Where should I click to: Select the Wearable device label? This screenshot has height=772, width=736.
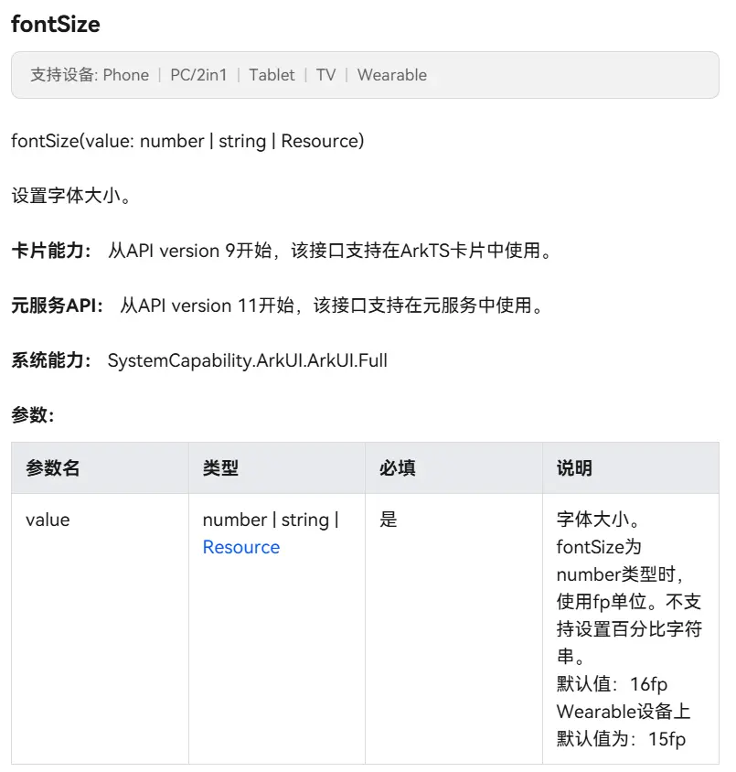392,75
